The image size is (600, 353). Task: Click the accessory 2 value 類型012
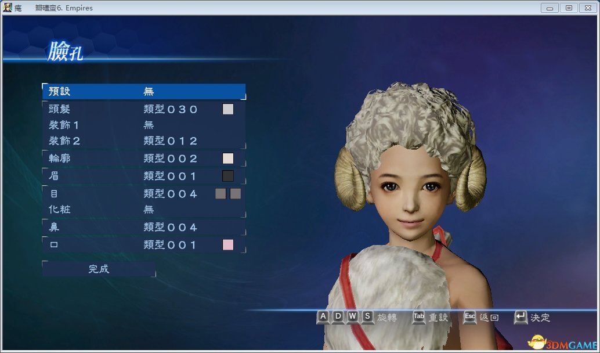point(171,141)
